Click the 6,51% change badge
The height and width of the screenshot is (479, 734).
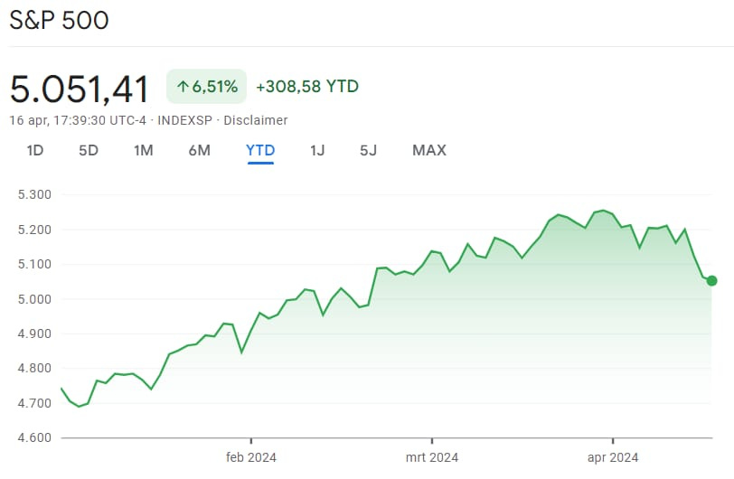pos(206,87)
